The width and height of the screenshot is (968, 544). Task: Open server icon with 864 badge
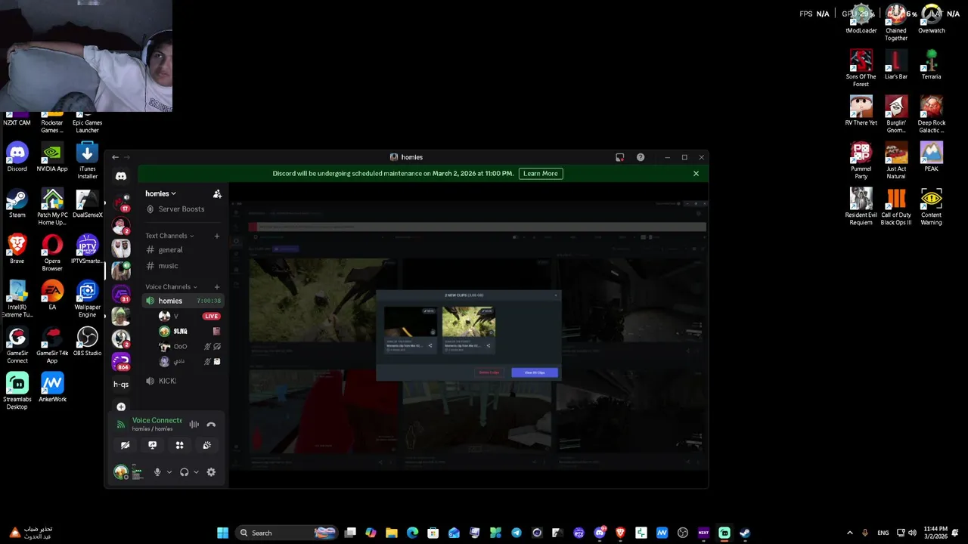point(121,361)
